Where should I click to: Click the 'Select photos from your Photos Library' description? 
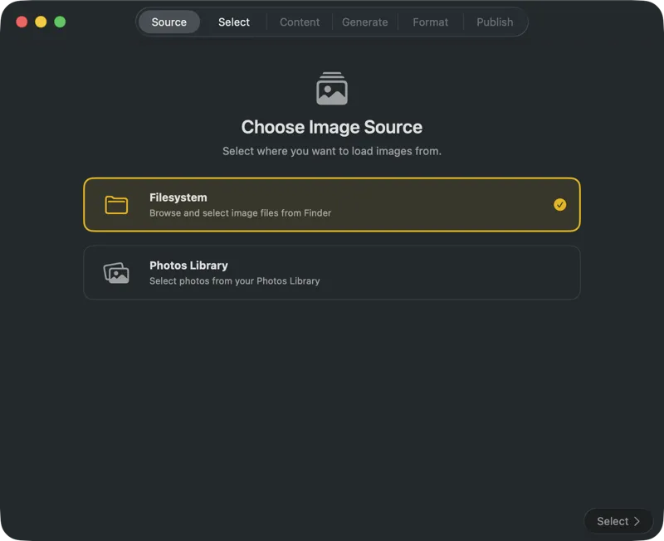pyautogui.click(x=235, y=281)
